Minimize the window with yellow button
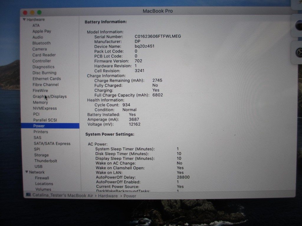 point(32,12)
